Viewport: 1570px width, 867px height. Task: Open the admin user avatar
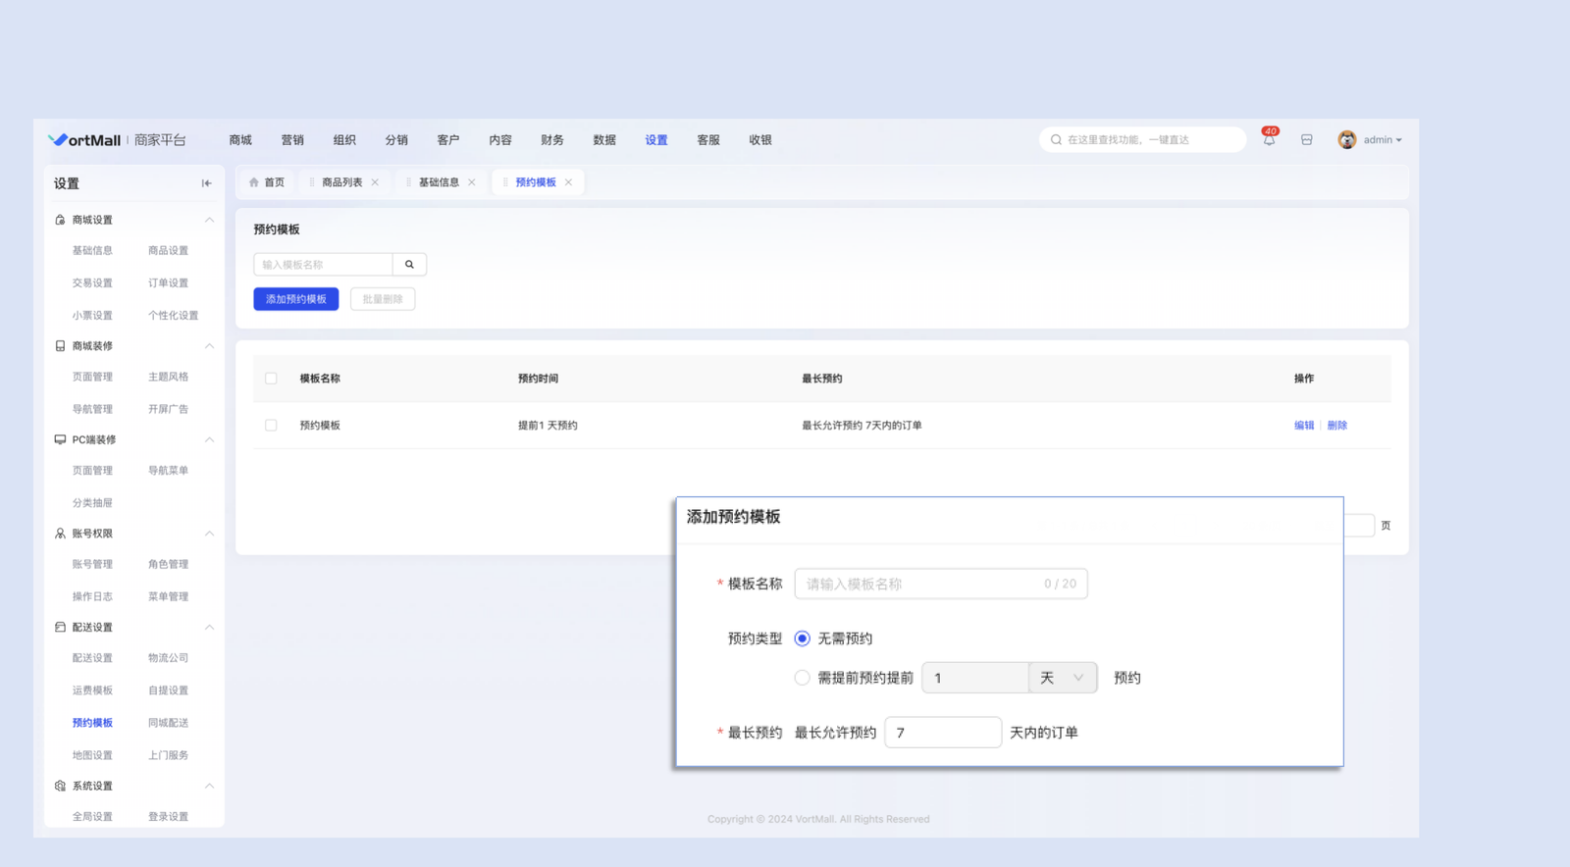pos(1346,140)
